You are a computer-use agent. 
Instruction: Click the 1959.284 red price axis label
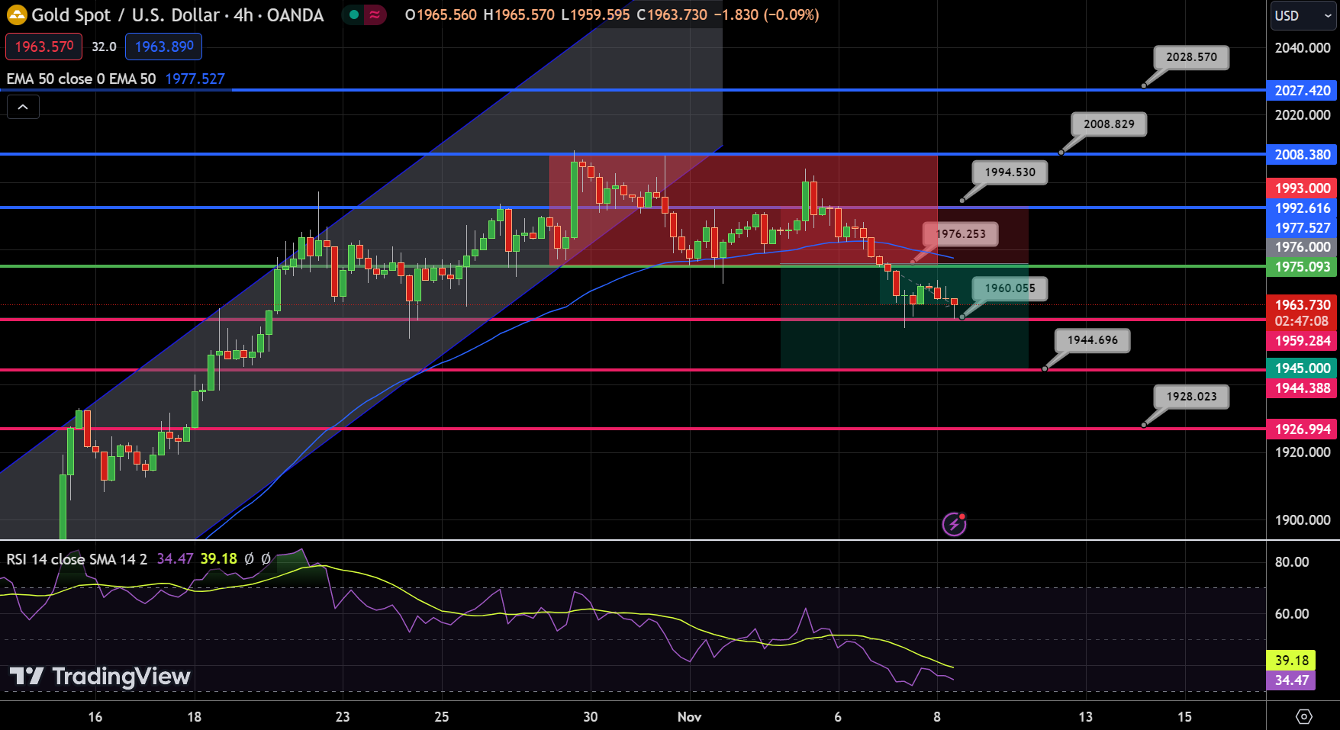[x=1302, y=340]
